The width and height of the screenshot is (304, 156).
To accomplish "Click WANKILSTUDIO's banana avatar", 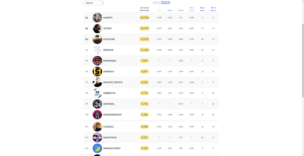I will pyautogui.click(x=97, y=148).
